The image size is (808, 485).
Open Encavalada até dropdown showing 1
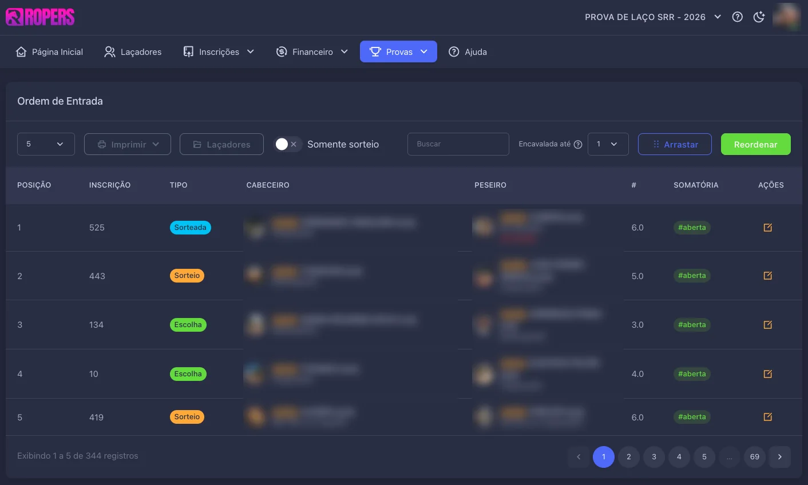tap(608, 144)
